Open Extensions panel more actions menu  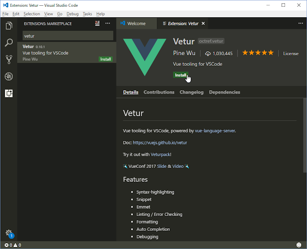[107, 24]
